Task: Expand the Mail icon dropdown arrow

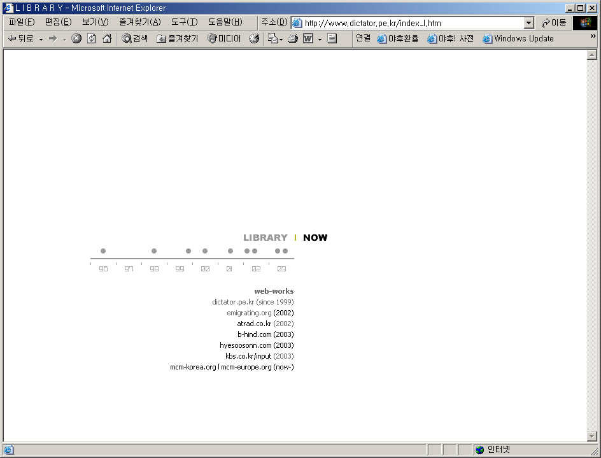Action: coord(281,39)
